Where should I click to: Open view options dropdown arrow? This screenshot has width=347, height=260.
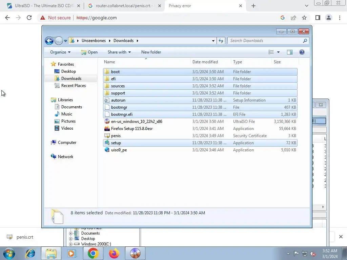279,52
